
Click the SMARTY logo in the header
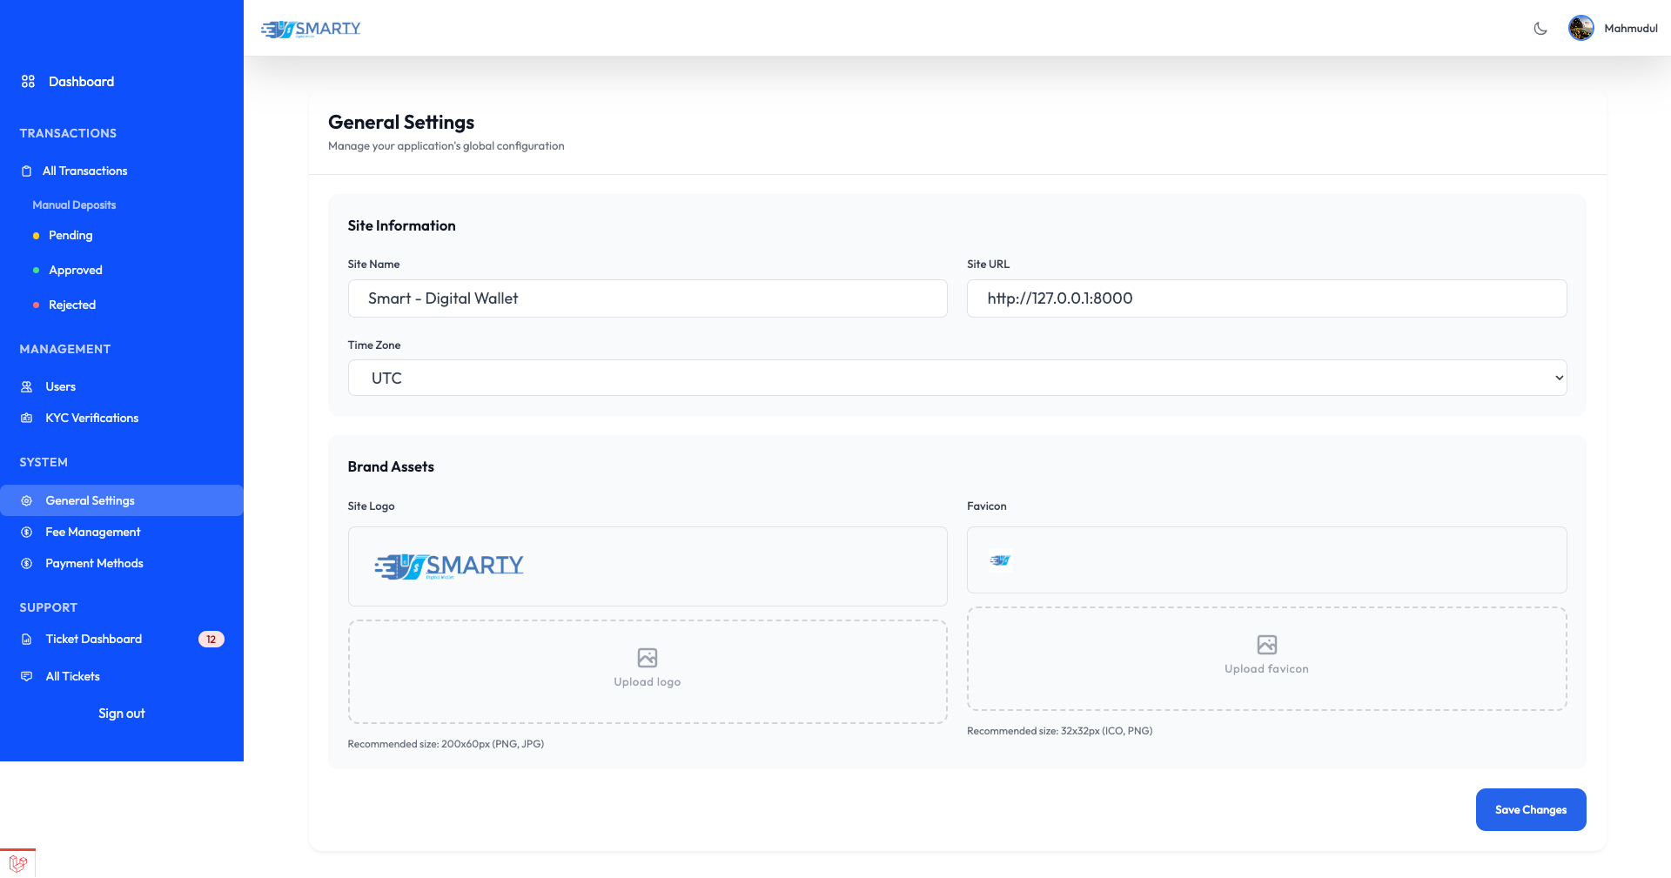tap(310, 28)
